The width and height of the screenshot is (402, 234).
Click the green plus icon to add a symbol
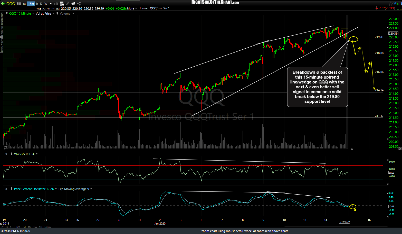[2, 4]
